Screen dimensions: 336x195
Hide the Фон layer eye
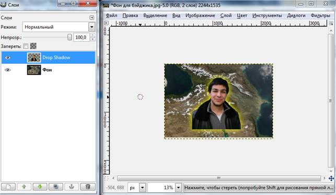[x=7, y=70]
